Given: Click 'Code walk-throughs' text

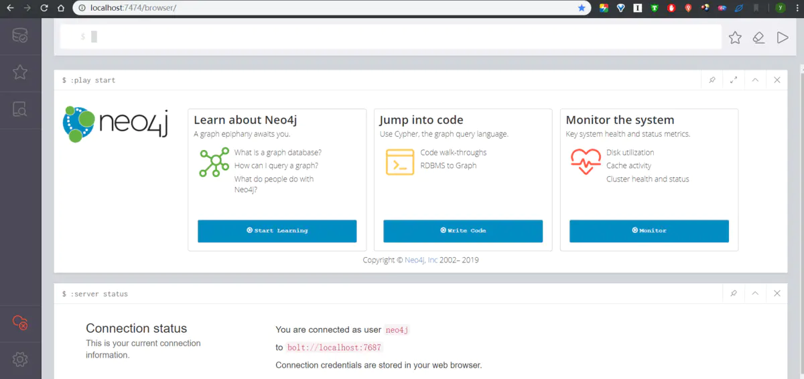Looking at the screenshot, I should coord(454,153).
